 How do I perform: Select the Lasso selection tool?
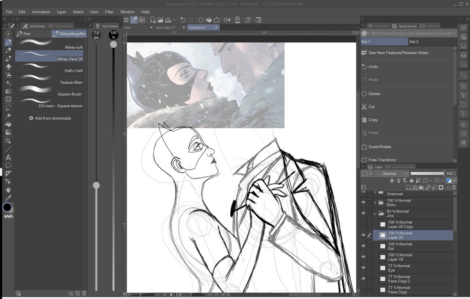pos(8,108)
